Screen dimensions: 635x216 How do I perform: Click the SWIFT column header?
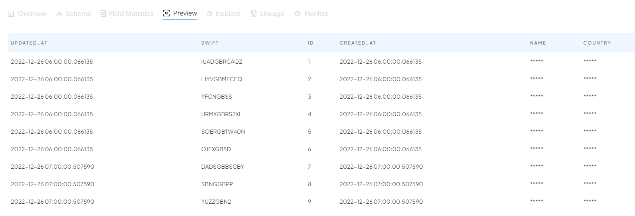coord(210,43)
